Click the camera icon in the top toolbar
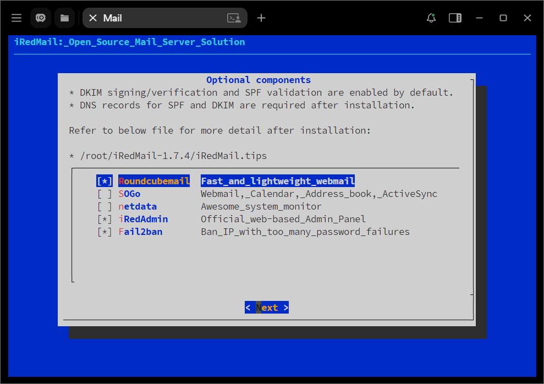544x384 pixels. [x=40, y=18]
